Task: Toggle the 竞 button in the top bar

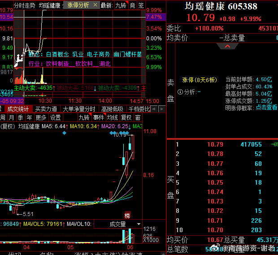Action: [x=132, y=5]
